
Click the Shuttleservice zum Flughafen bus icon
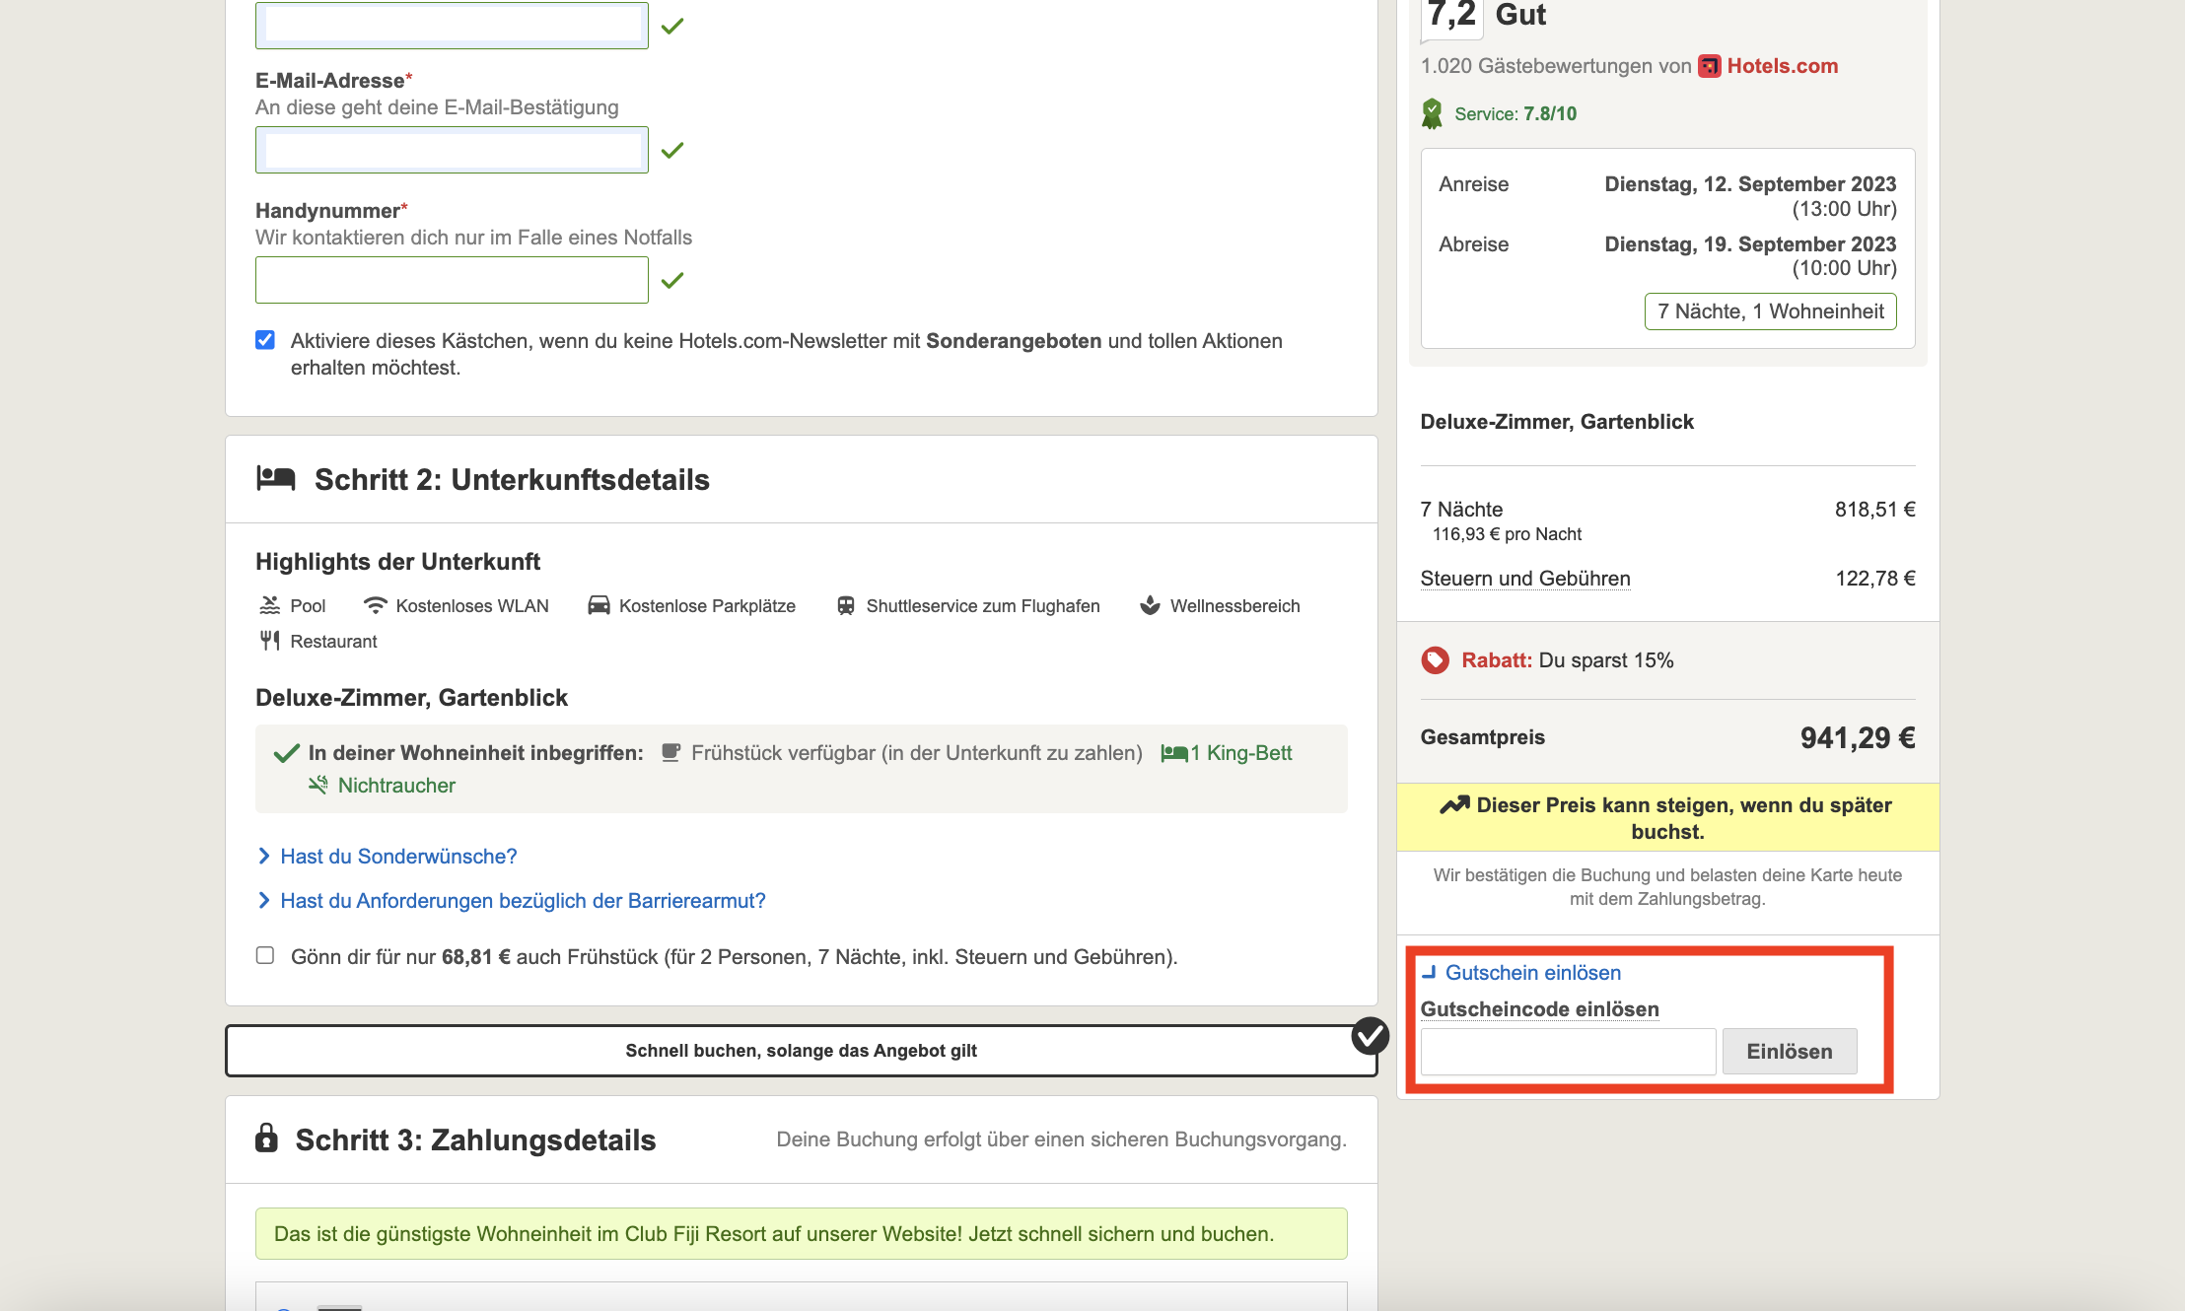pyautogui.click(x=846, y=605)
